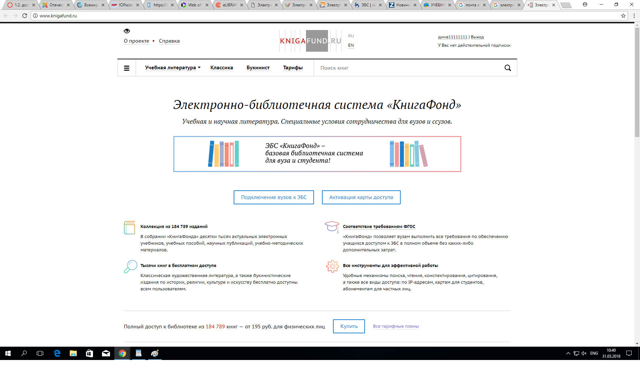Screen dimensions: 640x384
Task: Open Chrome three-dot menu
Action: (634, 16)
